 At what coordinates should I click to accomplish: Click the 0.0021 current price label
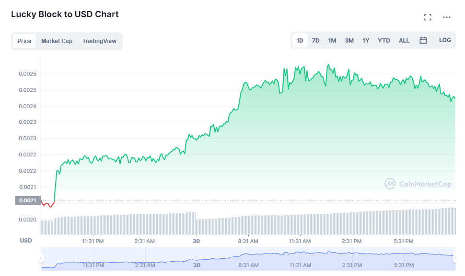click(x=28, y=200)
